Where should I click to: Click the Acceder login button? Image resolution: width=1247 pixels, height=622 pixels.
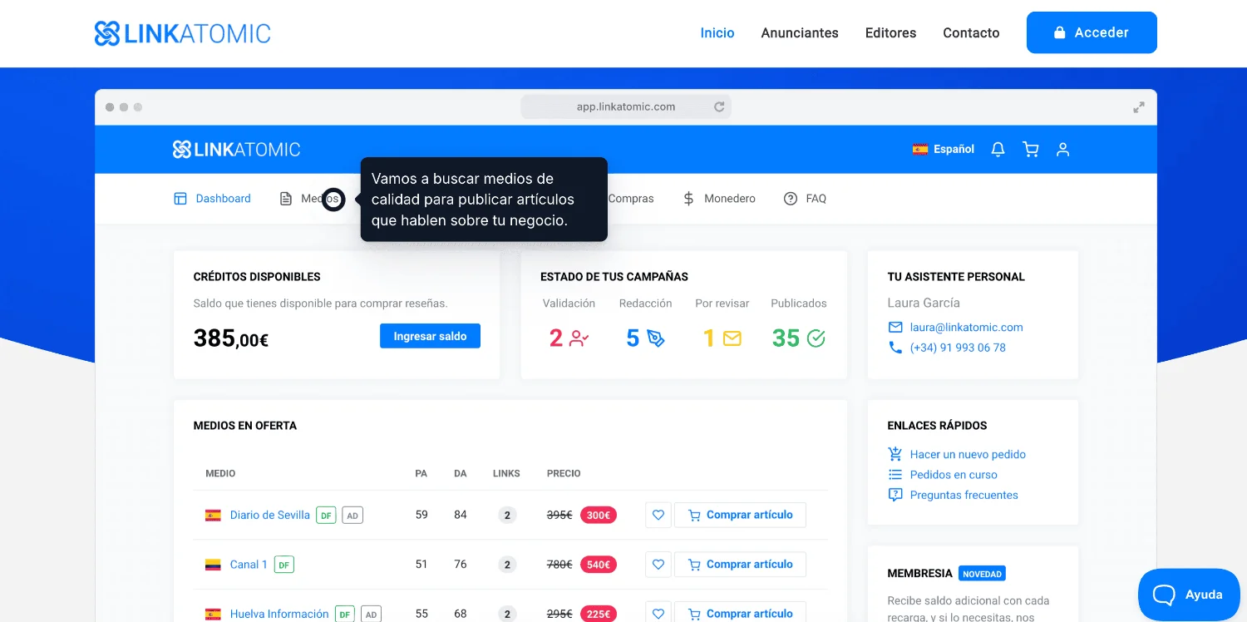point(1092,32)
